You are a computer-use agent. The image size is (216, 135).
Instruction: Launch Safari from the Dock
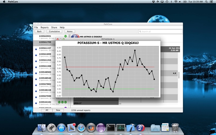pyautogui.click(x=81, y=128)
